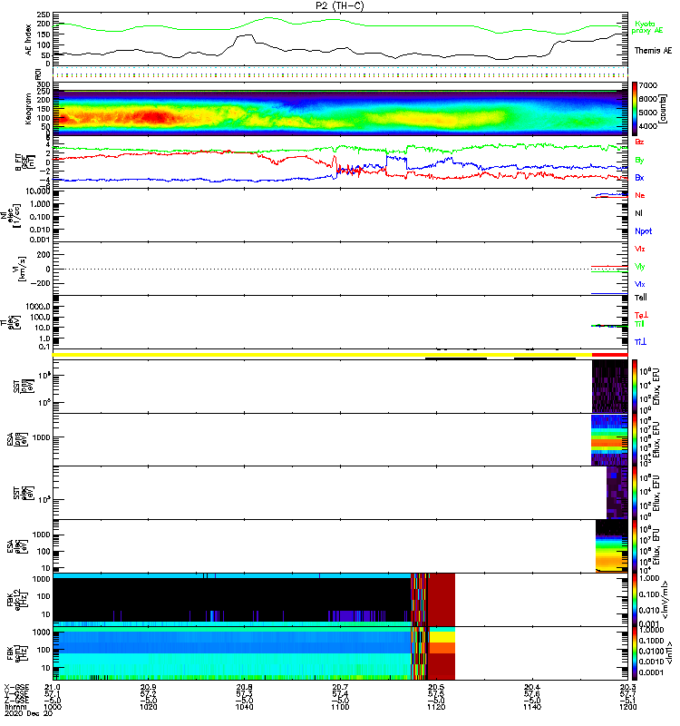
Task: Select the Themis AE legend label
Action: click(x=653, y=51)
